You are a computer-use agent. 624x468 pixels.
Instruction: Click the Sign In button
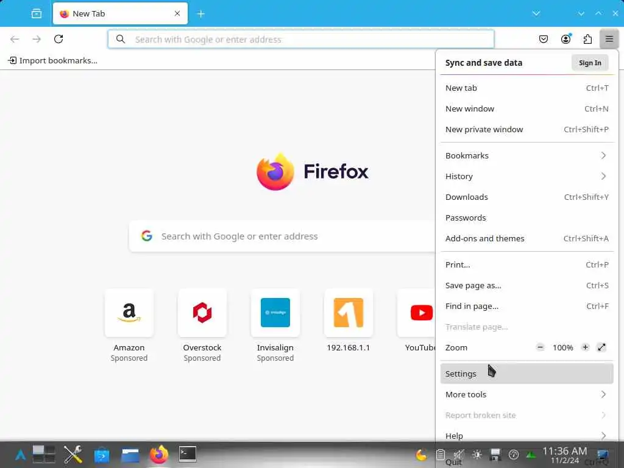(x=590, y=63)
